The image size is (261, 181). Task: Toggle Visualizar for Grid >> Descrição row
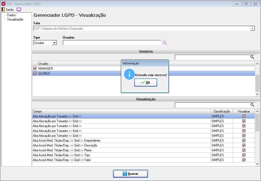244,145
